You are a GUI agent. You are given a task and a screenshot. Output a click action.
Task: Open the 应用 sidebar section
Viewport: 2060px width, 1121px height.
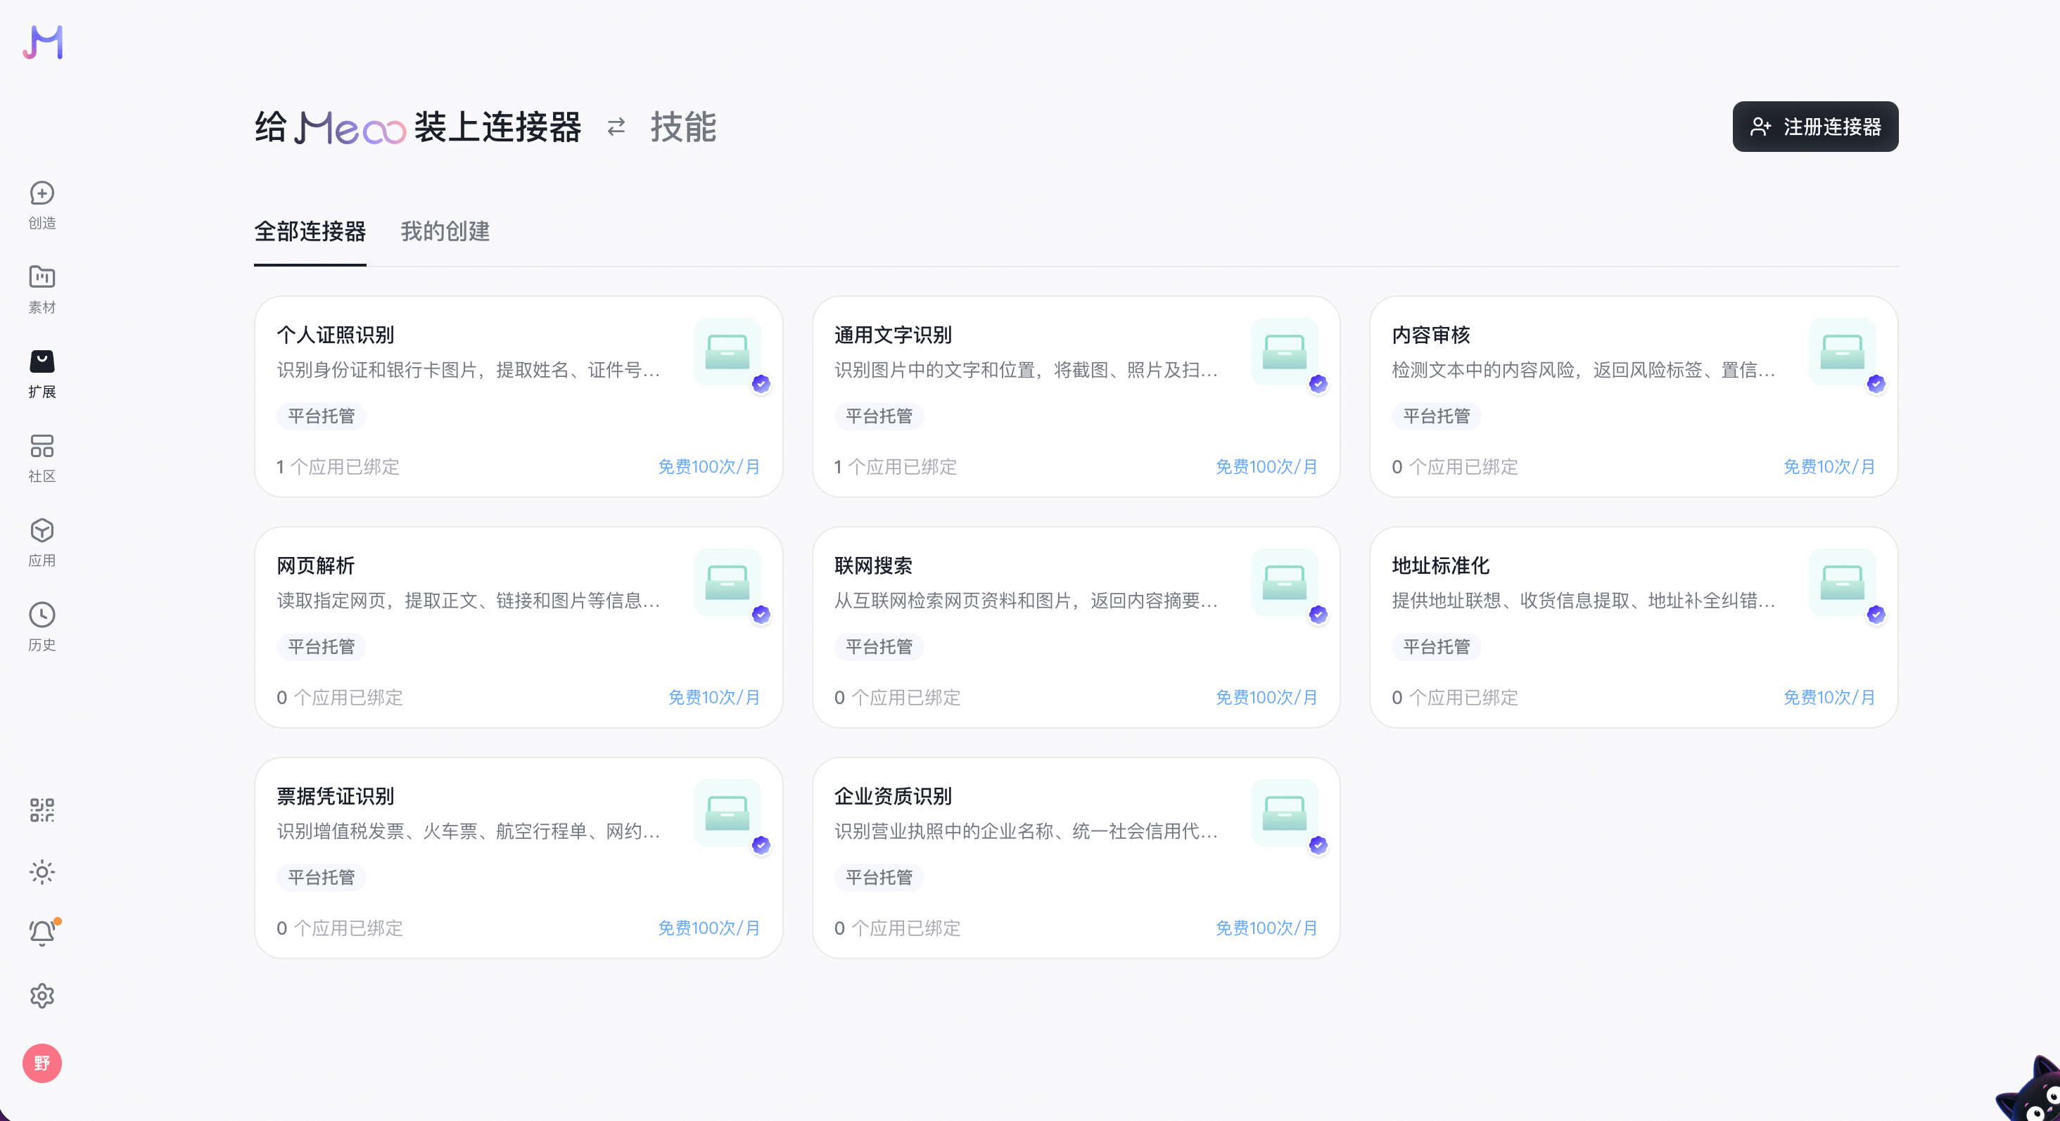click(x=42, y=543)
